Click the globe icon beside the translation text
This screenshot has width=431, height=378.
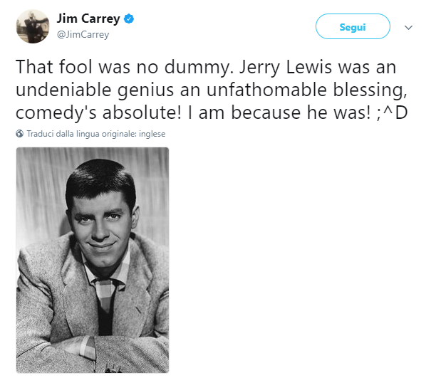[x=20, y=134]
